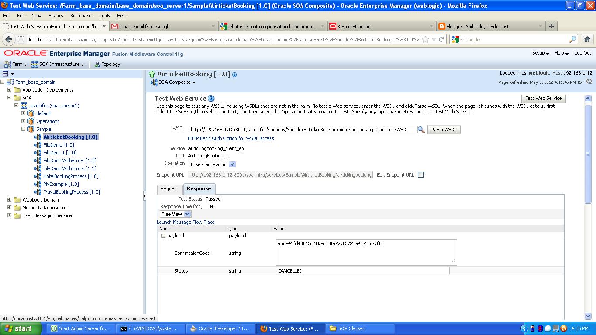This screenshot has width=596, height=335.
Task: Expand the Metadata Repositories node
Action: 9,208
